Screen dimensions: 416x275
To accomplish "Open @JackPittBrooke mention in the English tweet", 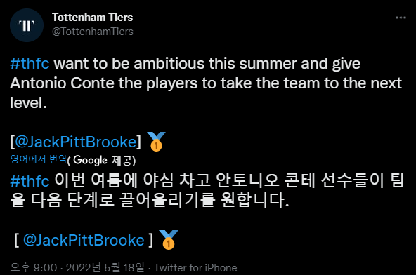I will 76,142.
